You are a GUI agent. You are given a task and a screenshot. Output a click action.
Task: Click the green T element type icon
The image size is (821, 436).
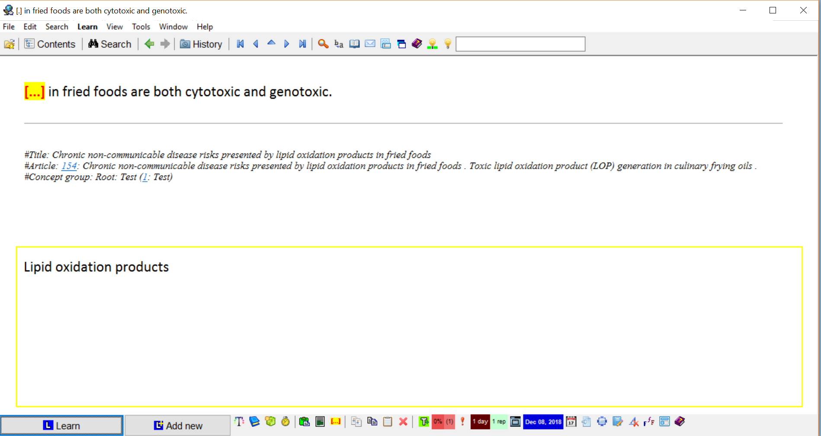click(x=424, y=421)
